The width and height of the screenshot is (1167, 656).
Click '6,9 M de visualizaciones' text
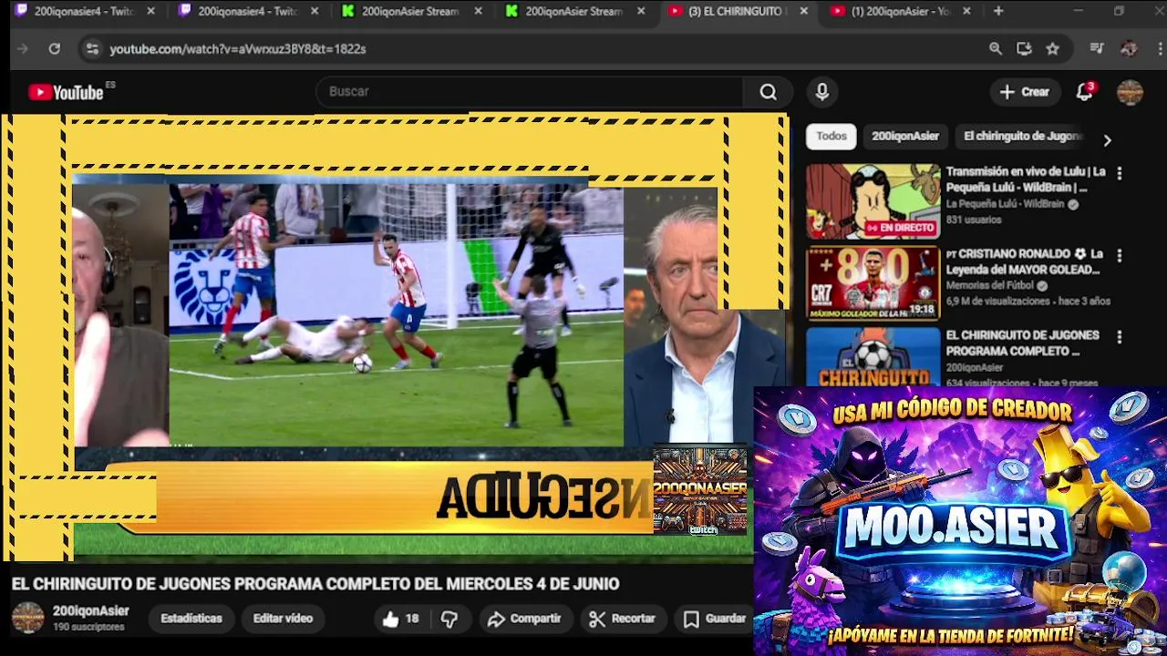[x=1000, y=302]
